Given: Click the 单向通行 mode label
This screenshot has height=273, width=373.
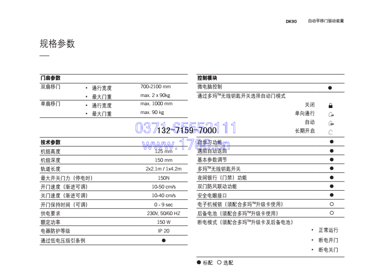Looking at the screenshot, I should (305, 114).
